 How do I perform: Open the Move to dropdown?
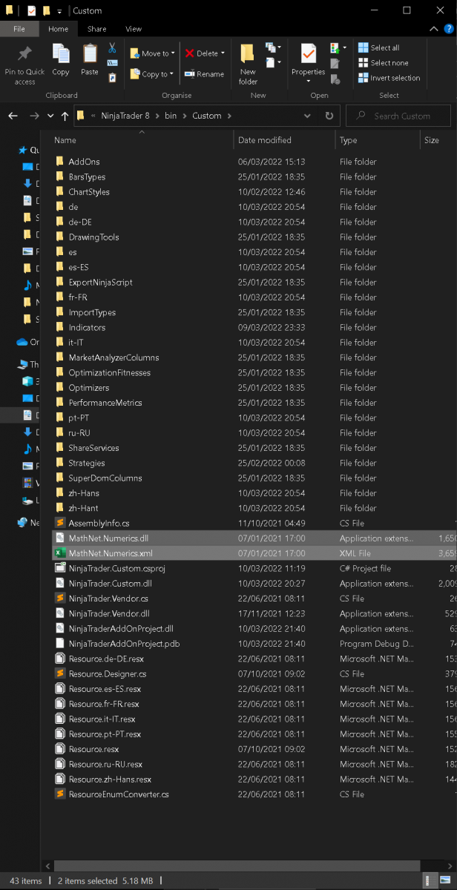point(153,53)
